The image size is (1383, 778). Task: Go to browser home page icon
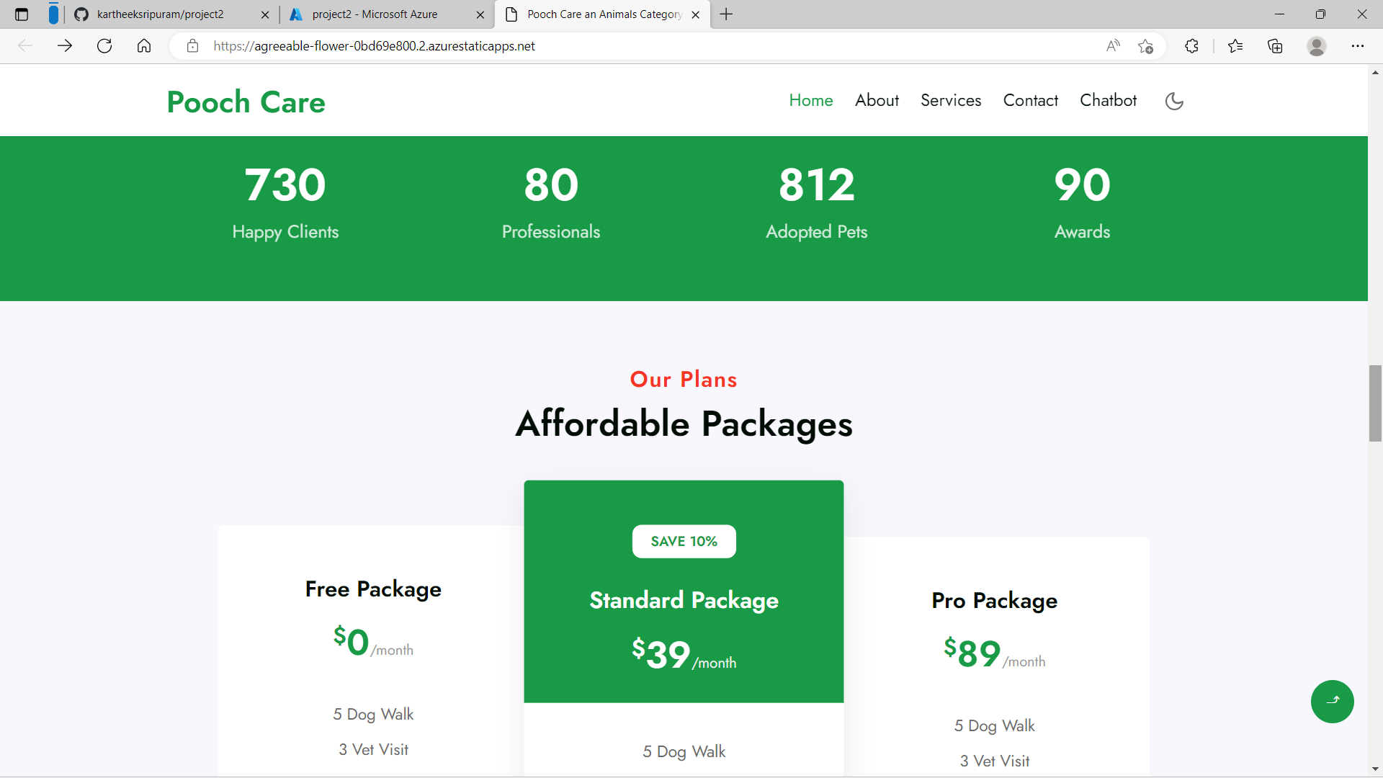(x=144, y=46)
